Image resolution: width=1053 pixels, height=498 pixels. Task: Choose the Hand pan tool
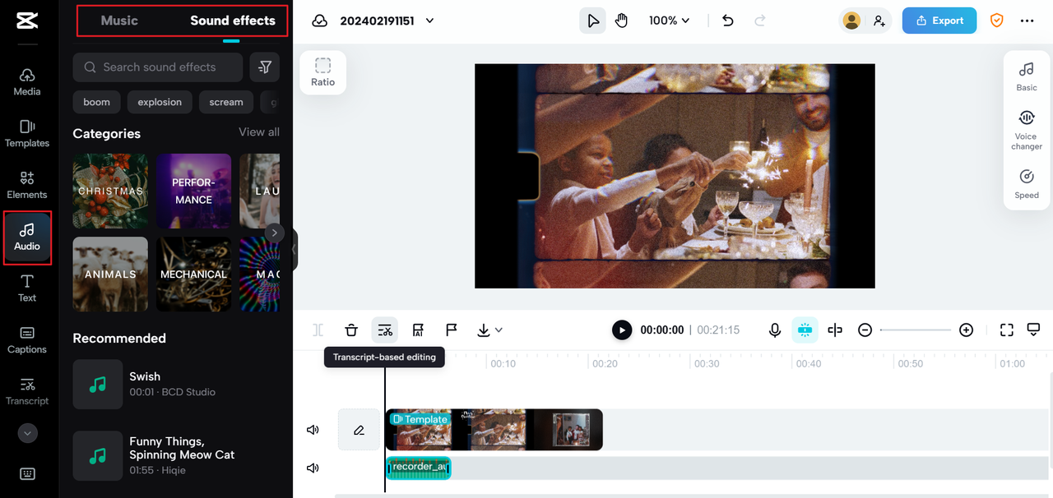[x=621, y=21]
